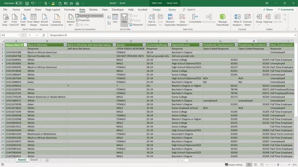Switch to Normal view
The width and height of the screenshot is (298, 167).
(x=249, y=165)
